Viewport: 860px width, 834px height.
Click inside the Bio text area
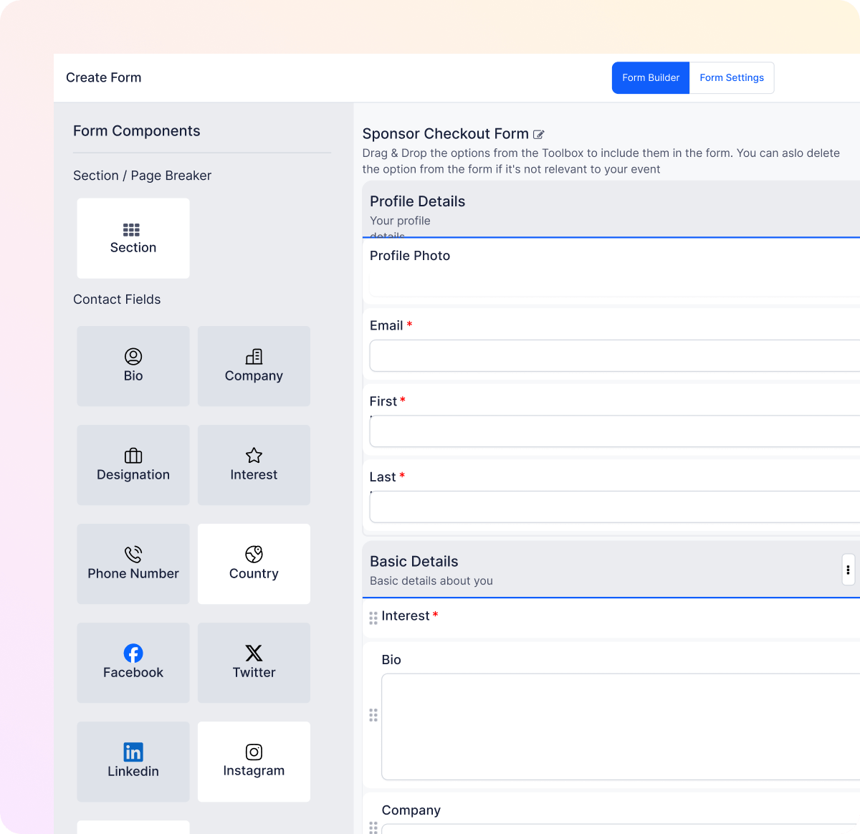click(621, 727)
